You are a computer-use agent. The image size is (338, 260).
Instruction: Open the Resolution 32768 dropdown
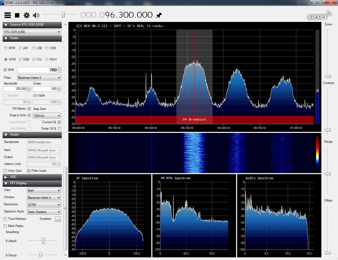[x=44, y=205]
